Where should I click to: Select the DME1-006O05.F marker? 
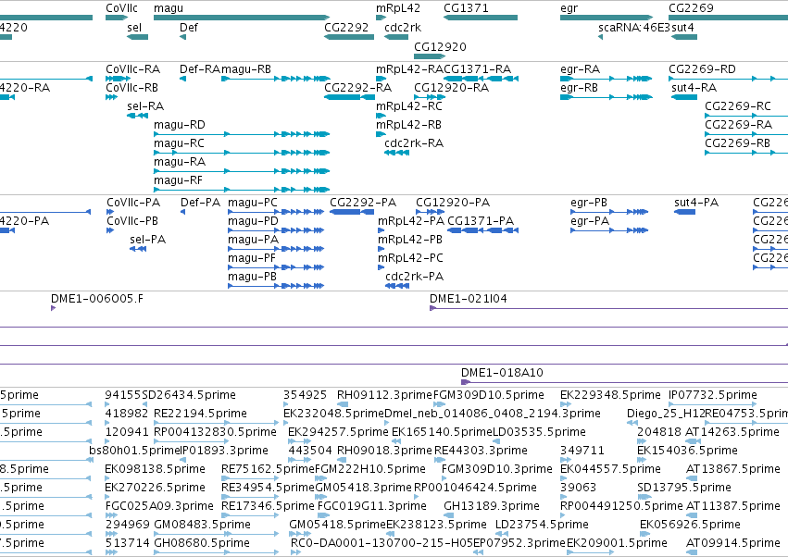(x=53, y=308)
